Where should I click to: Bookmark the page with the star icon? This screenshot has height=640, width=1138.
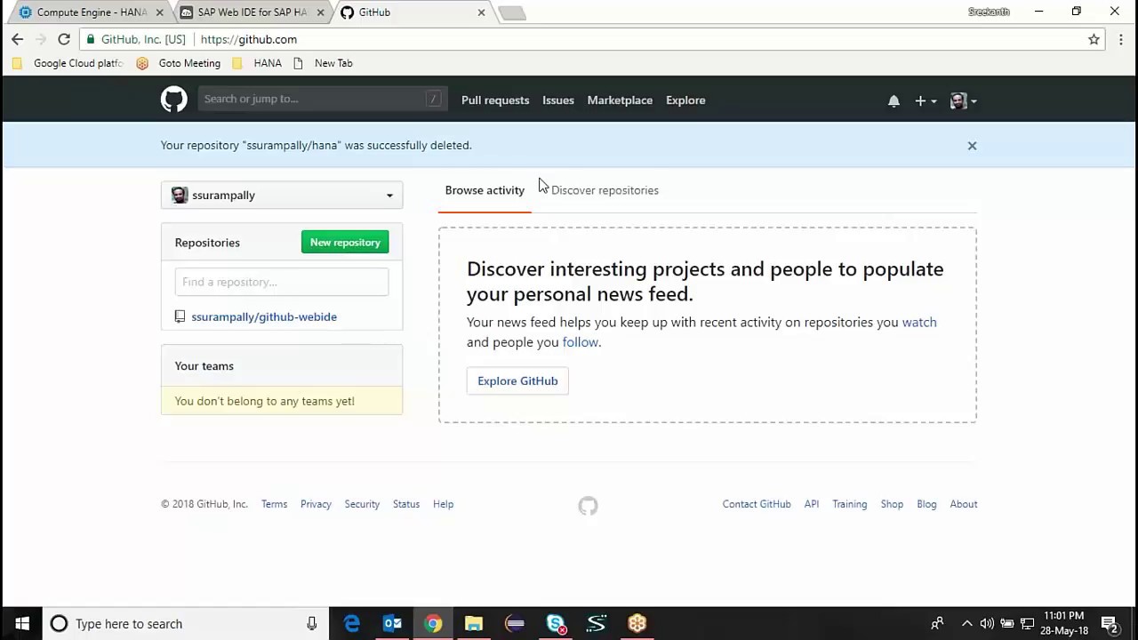pyautogui.click(x=1094, y=39)
